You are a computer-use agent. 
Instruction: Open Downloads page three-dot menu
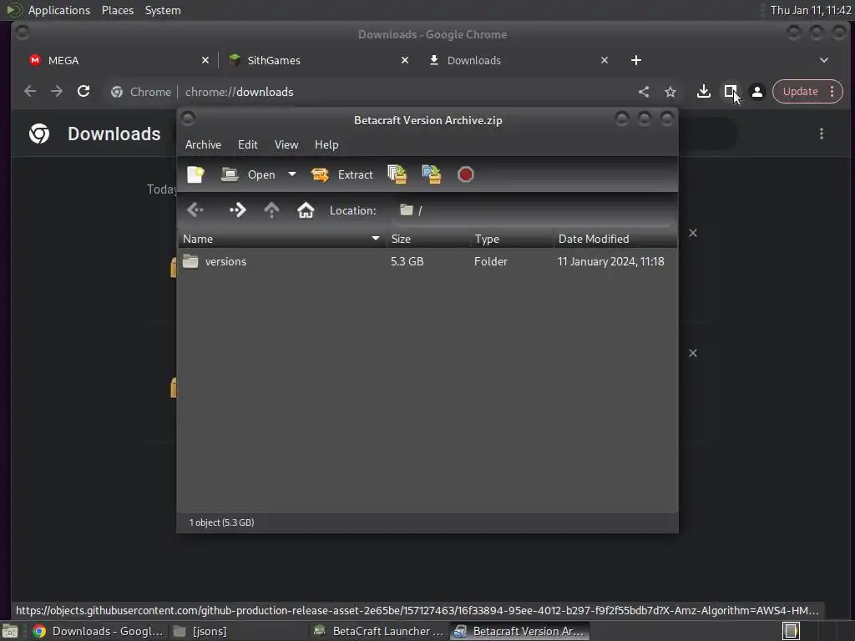pos(822,134)
